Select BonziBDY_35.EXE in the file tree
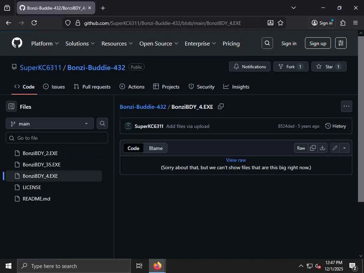 [x=54, y=165]
